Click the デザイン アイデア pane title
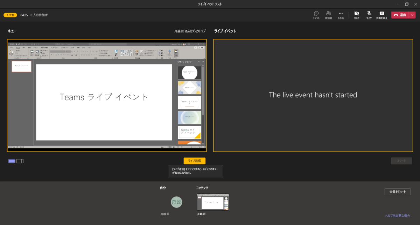 [184, 62]
